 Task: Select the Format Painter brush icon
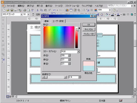coord(49,10)
